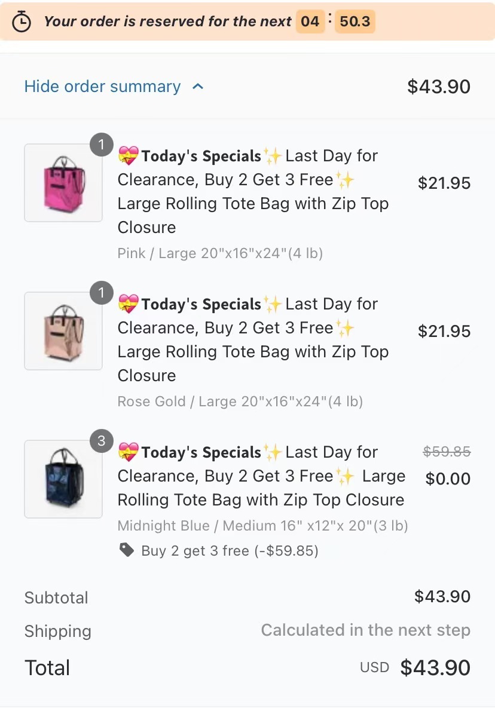This screenshot has height=708, width=495.
Task: Click the Buy 2 get 3 free discount label
Action: tap(230, 551)
